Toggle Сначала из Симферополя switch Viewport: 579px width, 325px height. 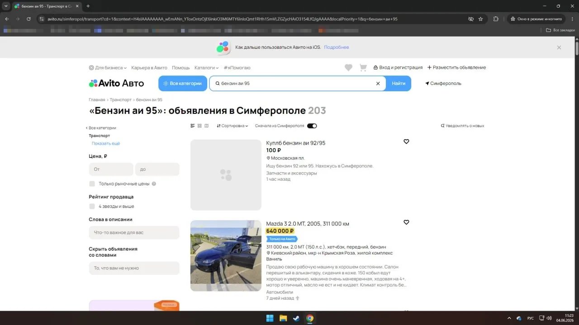click(312, 126)
